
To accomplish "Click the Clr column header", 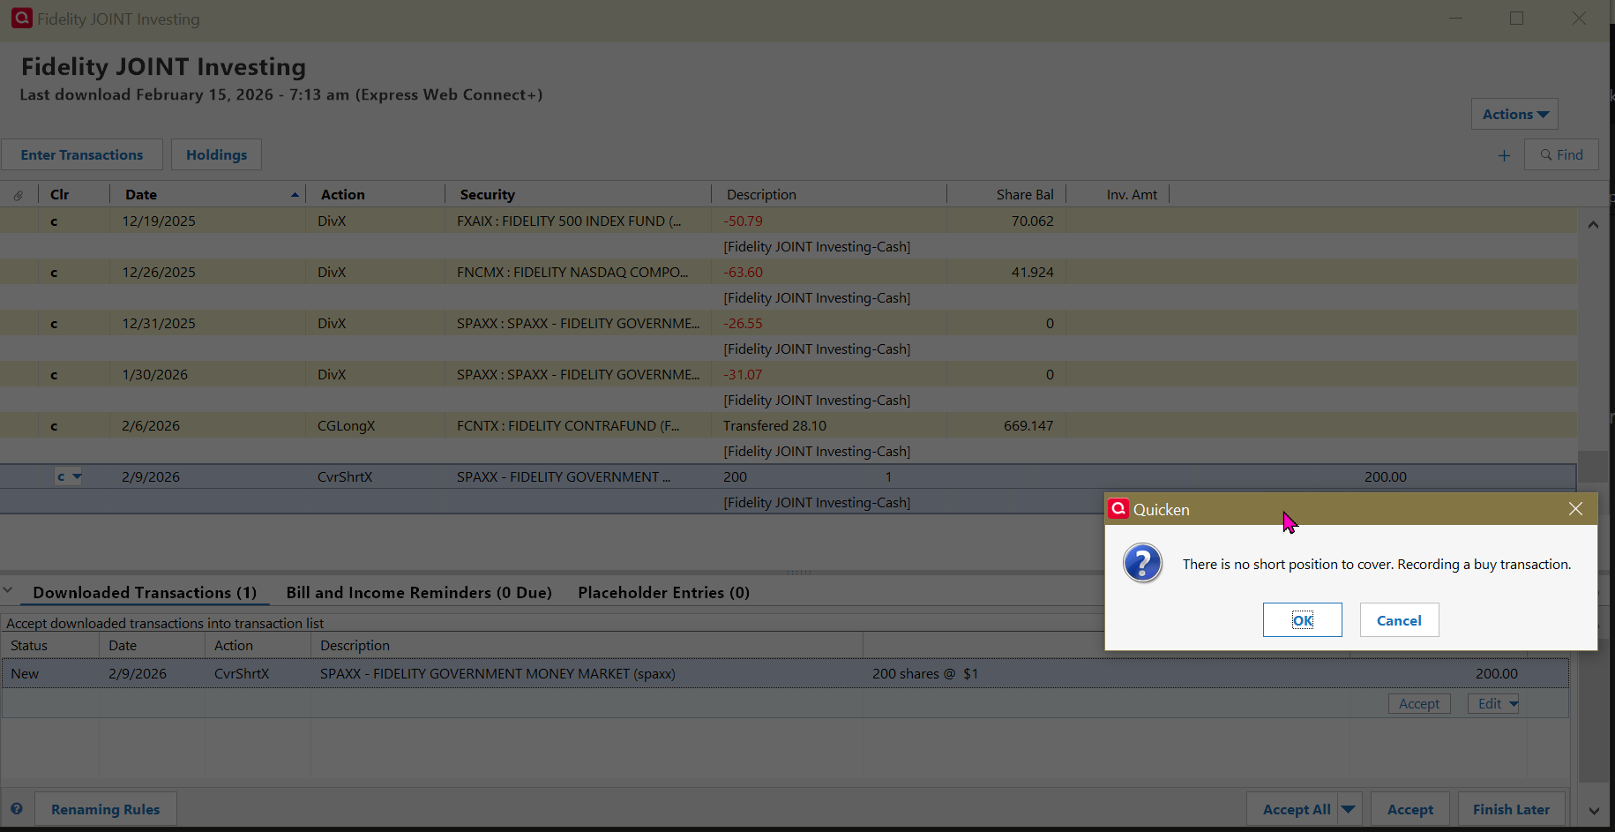I will click(74, 194).
